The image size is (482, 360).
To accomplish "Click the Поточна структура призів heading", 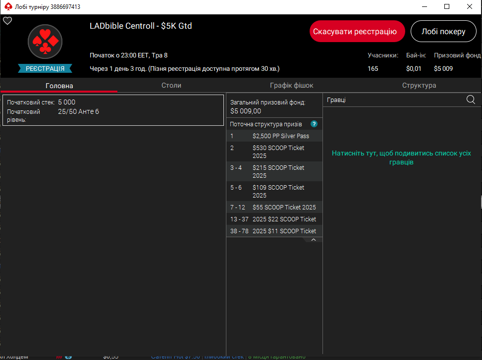I will [x=266, y=124].
